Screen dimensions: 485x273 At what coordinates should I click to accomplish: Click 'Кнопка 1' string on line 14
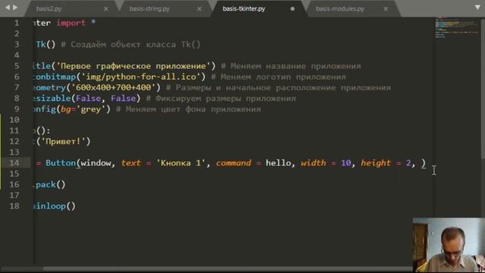181,163
